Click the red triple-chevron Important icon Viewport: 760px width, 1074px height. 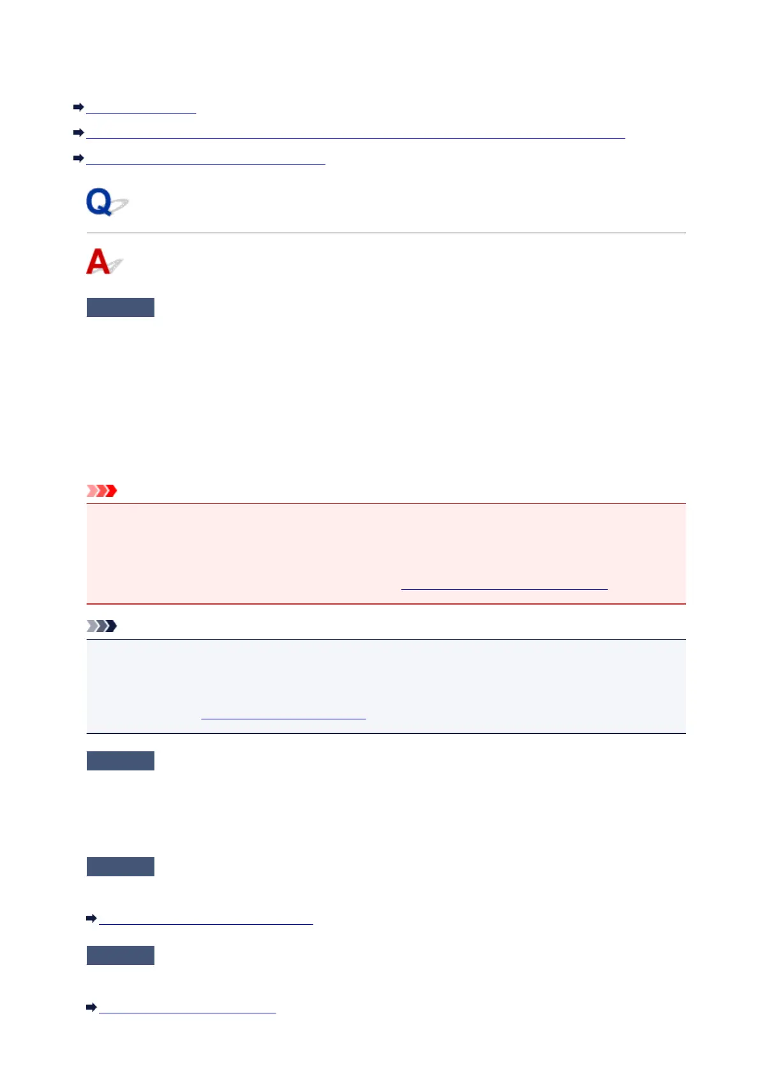tap(102, 490)
